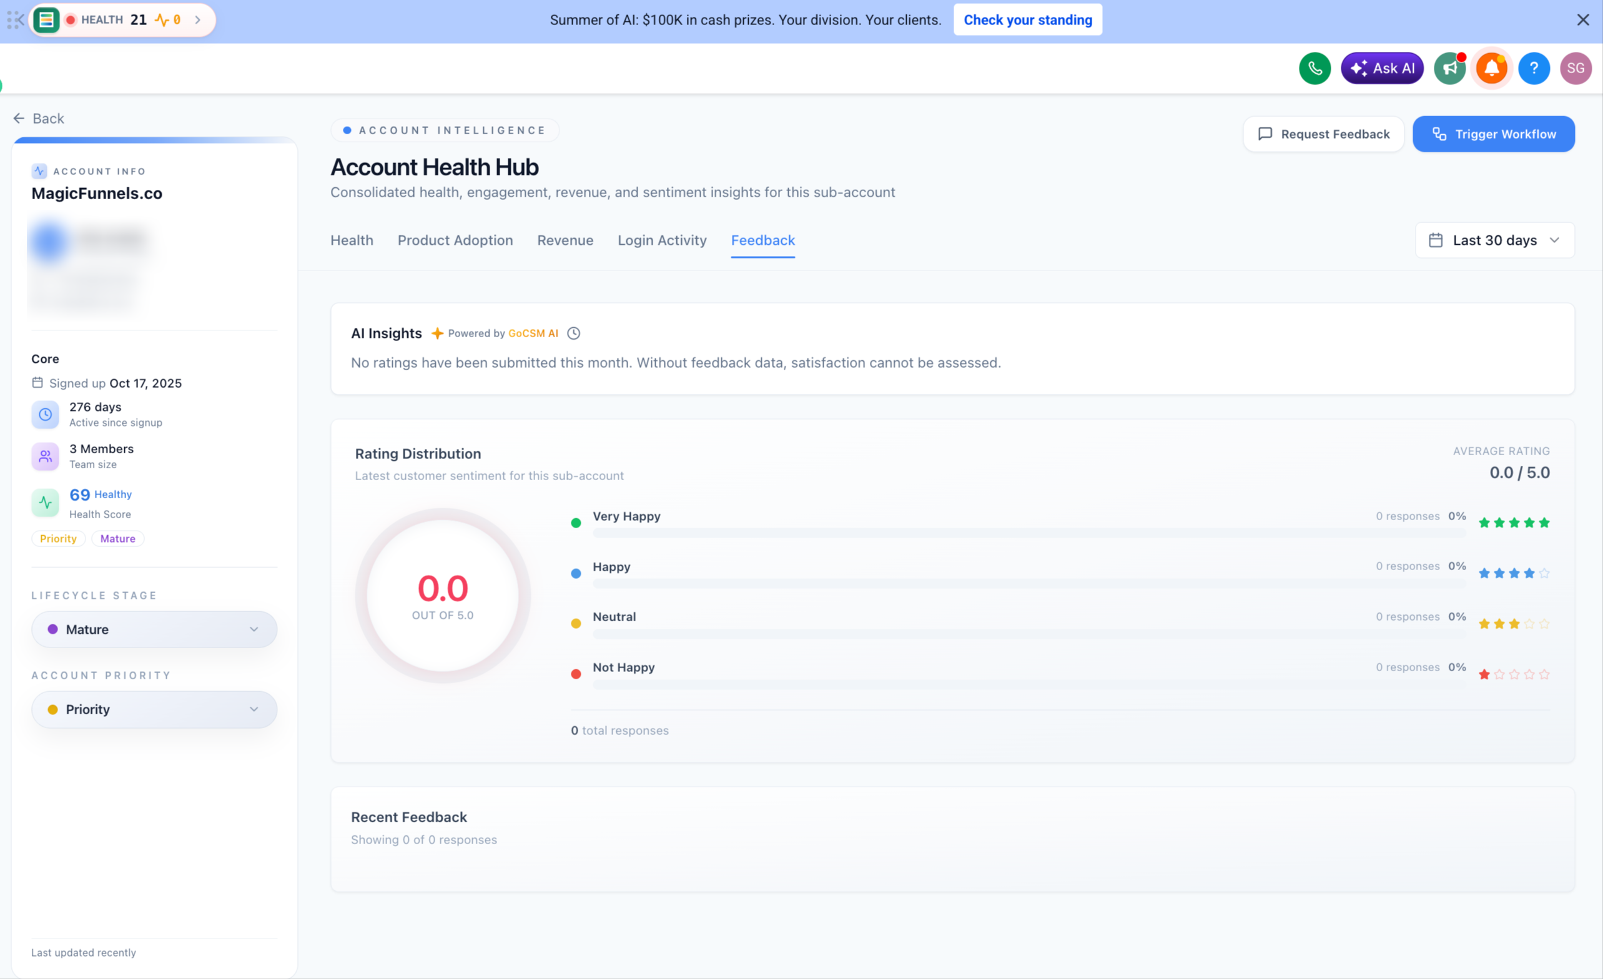
Task: Switch to the Revenue tab
Action: point(565,240)
